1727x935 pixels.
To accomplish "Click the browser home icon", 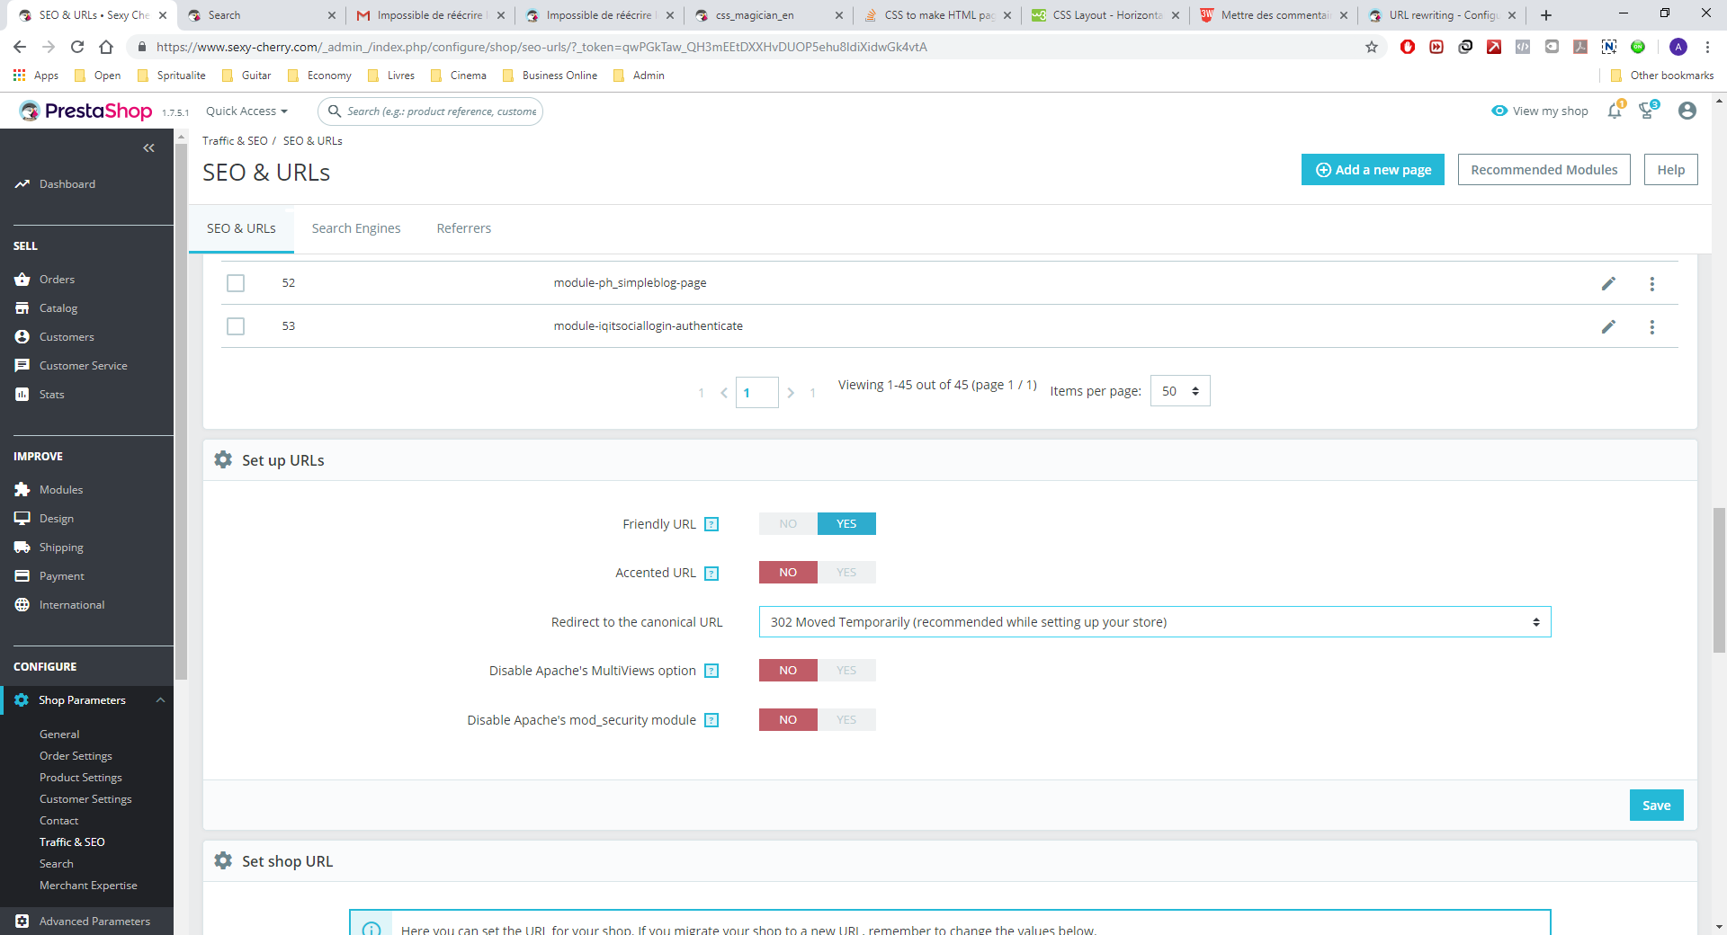I will pyautogui.click(x=106, y=47).
